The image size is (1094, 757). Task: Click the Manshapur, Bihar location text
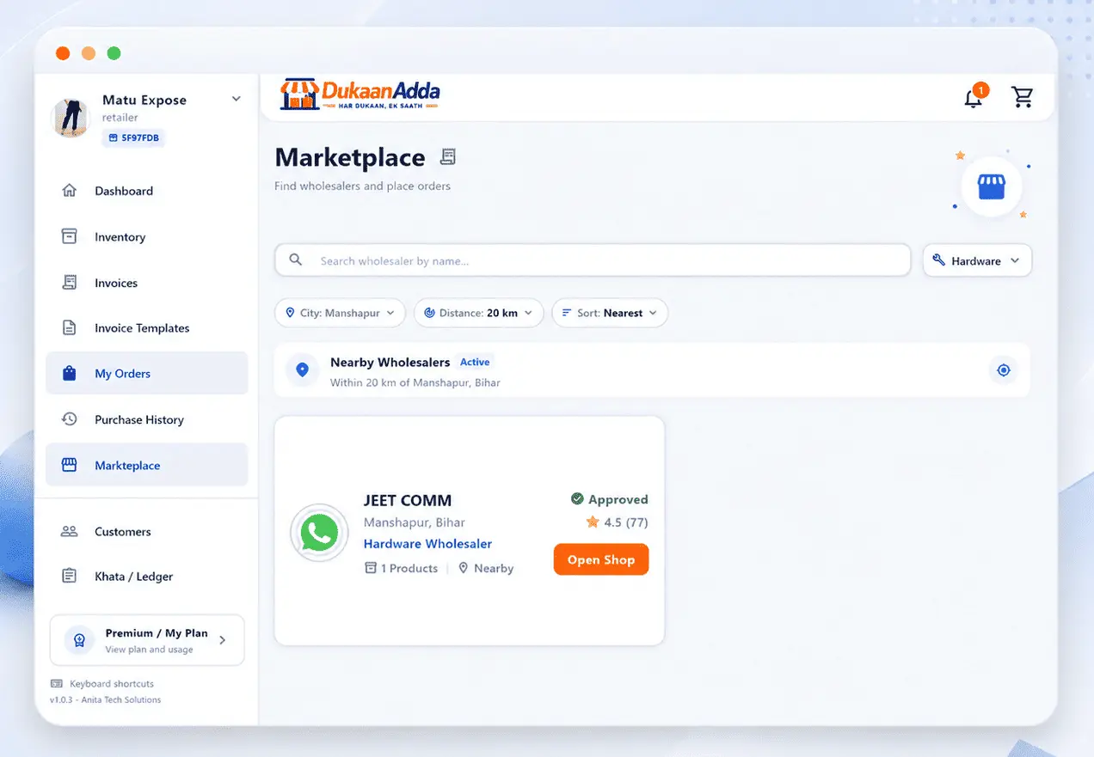414,522
